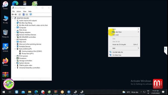The image size is (168, 95).
Task: Click the Properties pane toolbar icon
Action: tap(27, 15)
